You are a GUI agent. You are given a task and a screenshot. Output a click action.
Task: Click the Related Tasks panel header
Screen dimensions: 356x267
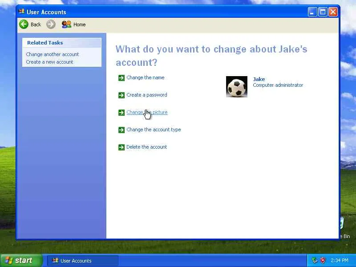click(62, 43)
